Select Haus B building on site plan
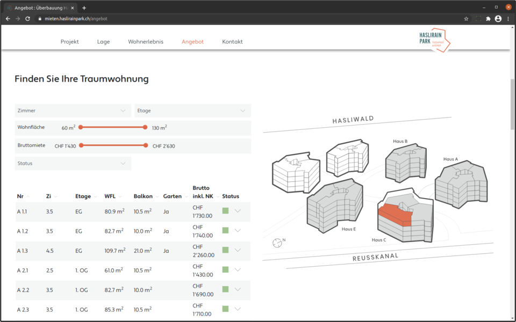The image size is (516, 322). tap(406, 163)
